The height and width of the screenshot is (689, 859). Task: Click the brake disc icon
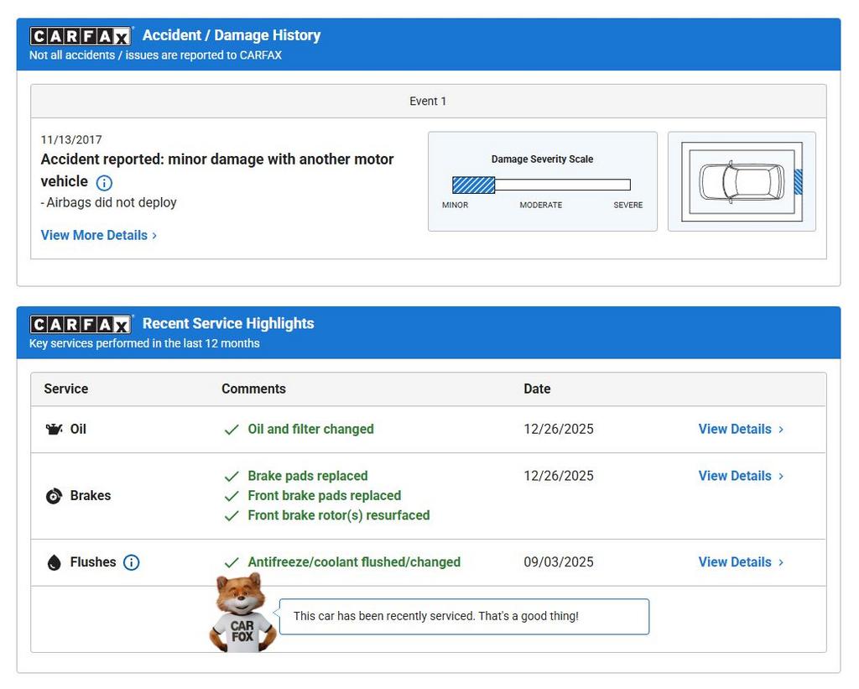tap(54, 496)
